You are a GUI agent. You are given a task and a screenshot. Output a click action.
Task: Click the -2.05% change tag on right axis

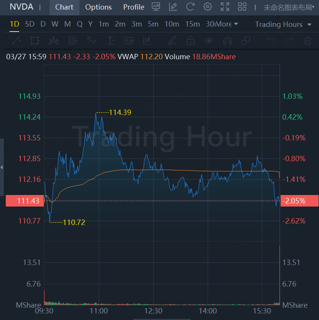tap(299, 201)
